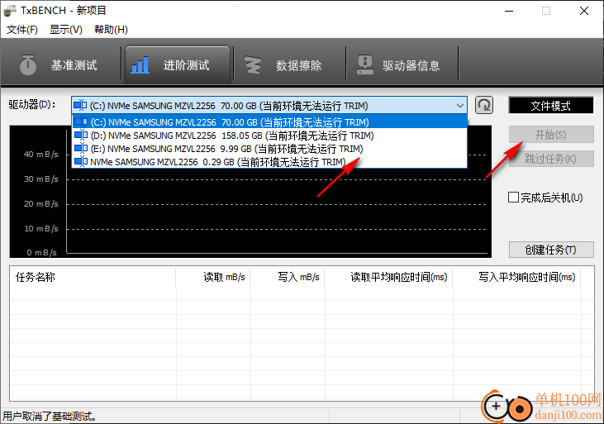Image resolution: width=604 pixels, height=424 pixels.
Task: Click the 40 mB/s graph axis label
Action: pyautogui.click(x=41, y=155)
